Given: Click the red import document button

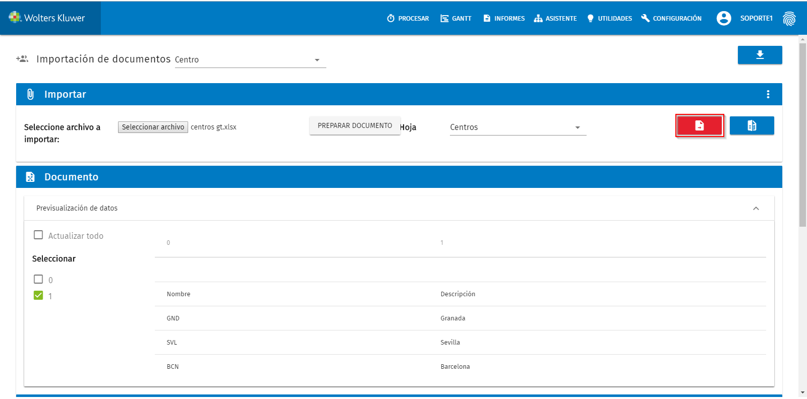Looking at the screenshot, I should 700,125.
